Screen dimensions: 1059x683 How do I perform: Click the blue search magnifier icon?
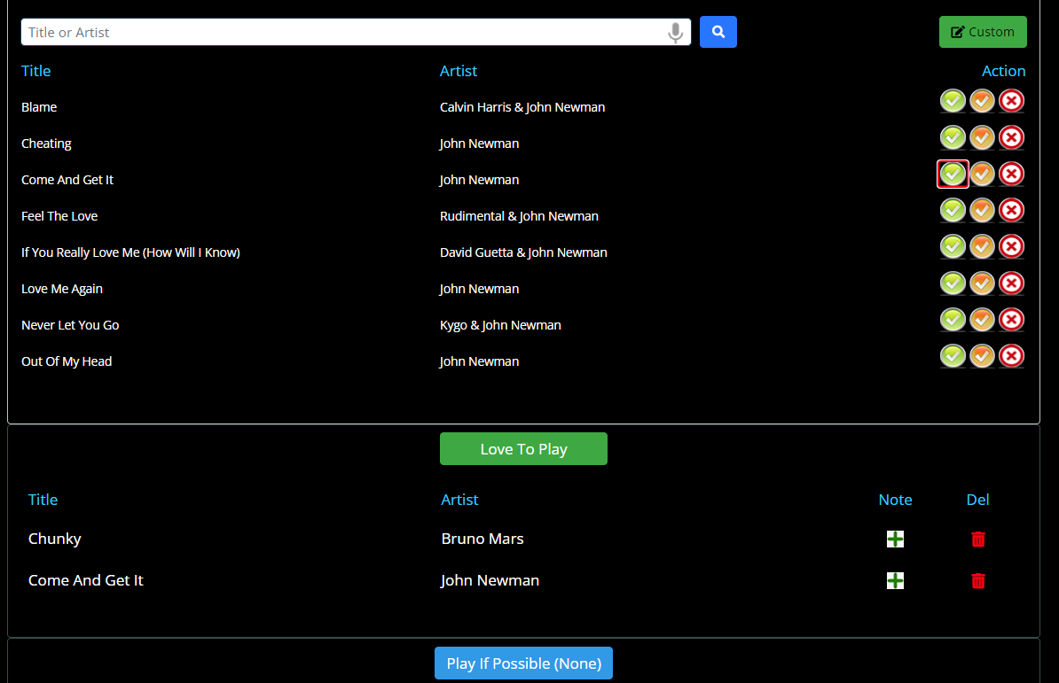pyautogui.click(x=718, y=32)
